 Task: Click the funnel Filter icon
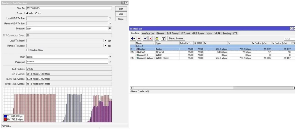click(x=163, y=38)
